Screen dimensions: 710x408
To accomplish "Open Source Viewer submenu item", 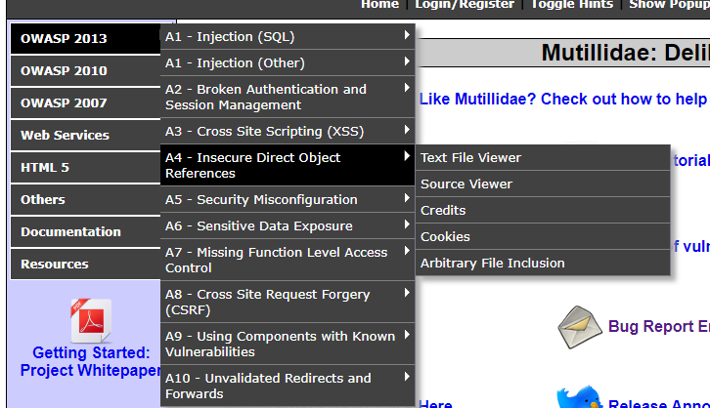I will pyautogui.click(x=543, y=184).
